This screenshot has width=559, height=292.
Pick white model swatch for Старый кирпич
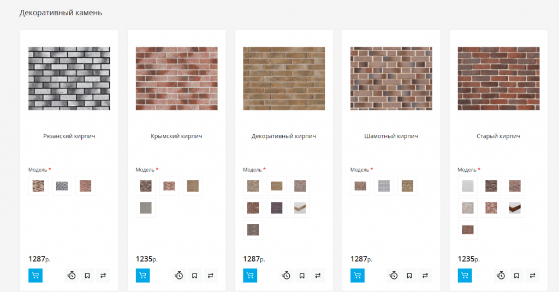[467, 186]
